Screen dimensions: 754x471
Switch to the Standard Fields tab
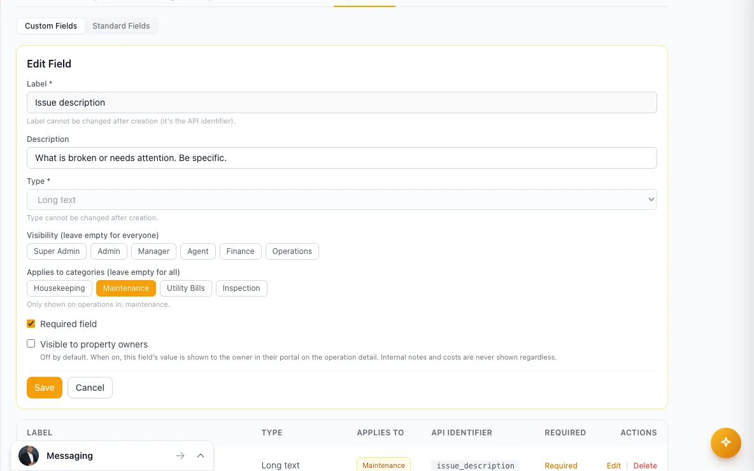click(x=121, y=26)
